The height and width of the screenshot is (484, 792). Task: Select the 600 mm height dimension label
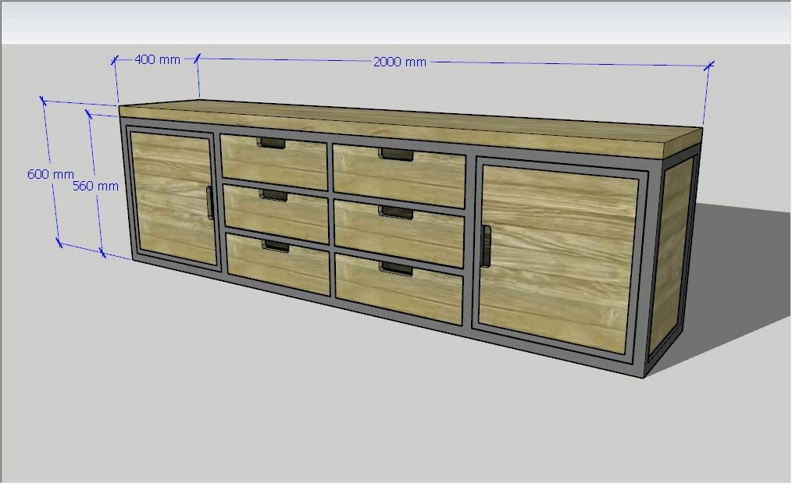[x=51, y=175]
